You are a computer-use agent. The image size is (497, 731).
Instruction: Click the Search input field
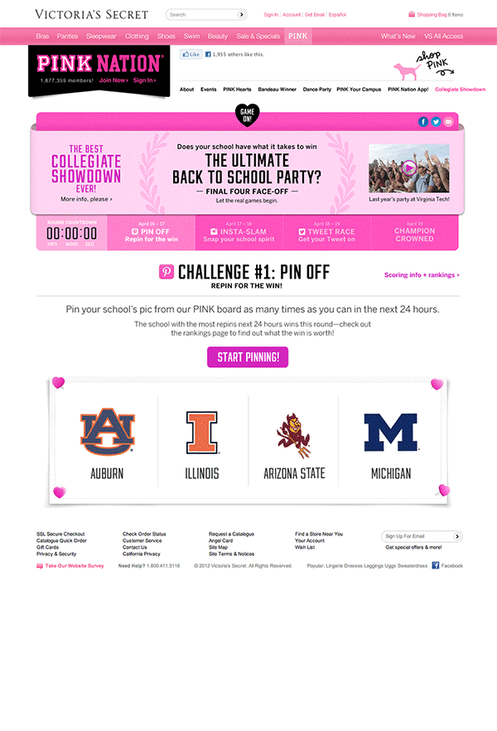pos(202,14)
